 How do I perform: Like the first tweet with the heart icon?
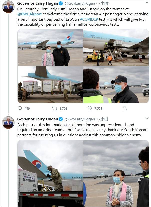pos(90,108)
